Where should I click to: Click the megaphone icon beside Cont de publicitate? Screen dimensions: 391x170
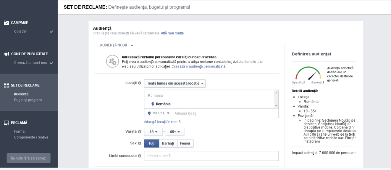click(6, 54)
